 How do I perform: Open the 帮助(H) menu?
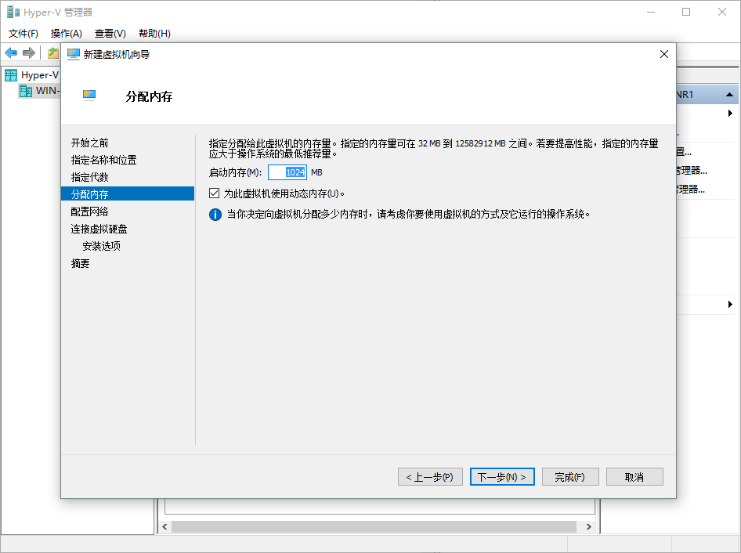point(154,34)
